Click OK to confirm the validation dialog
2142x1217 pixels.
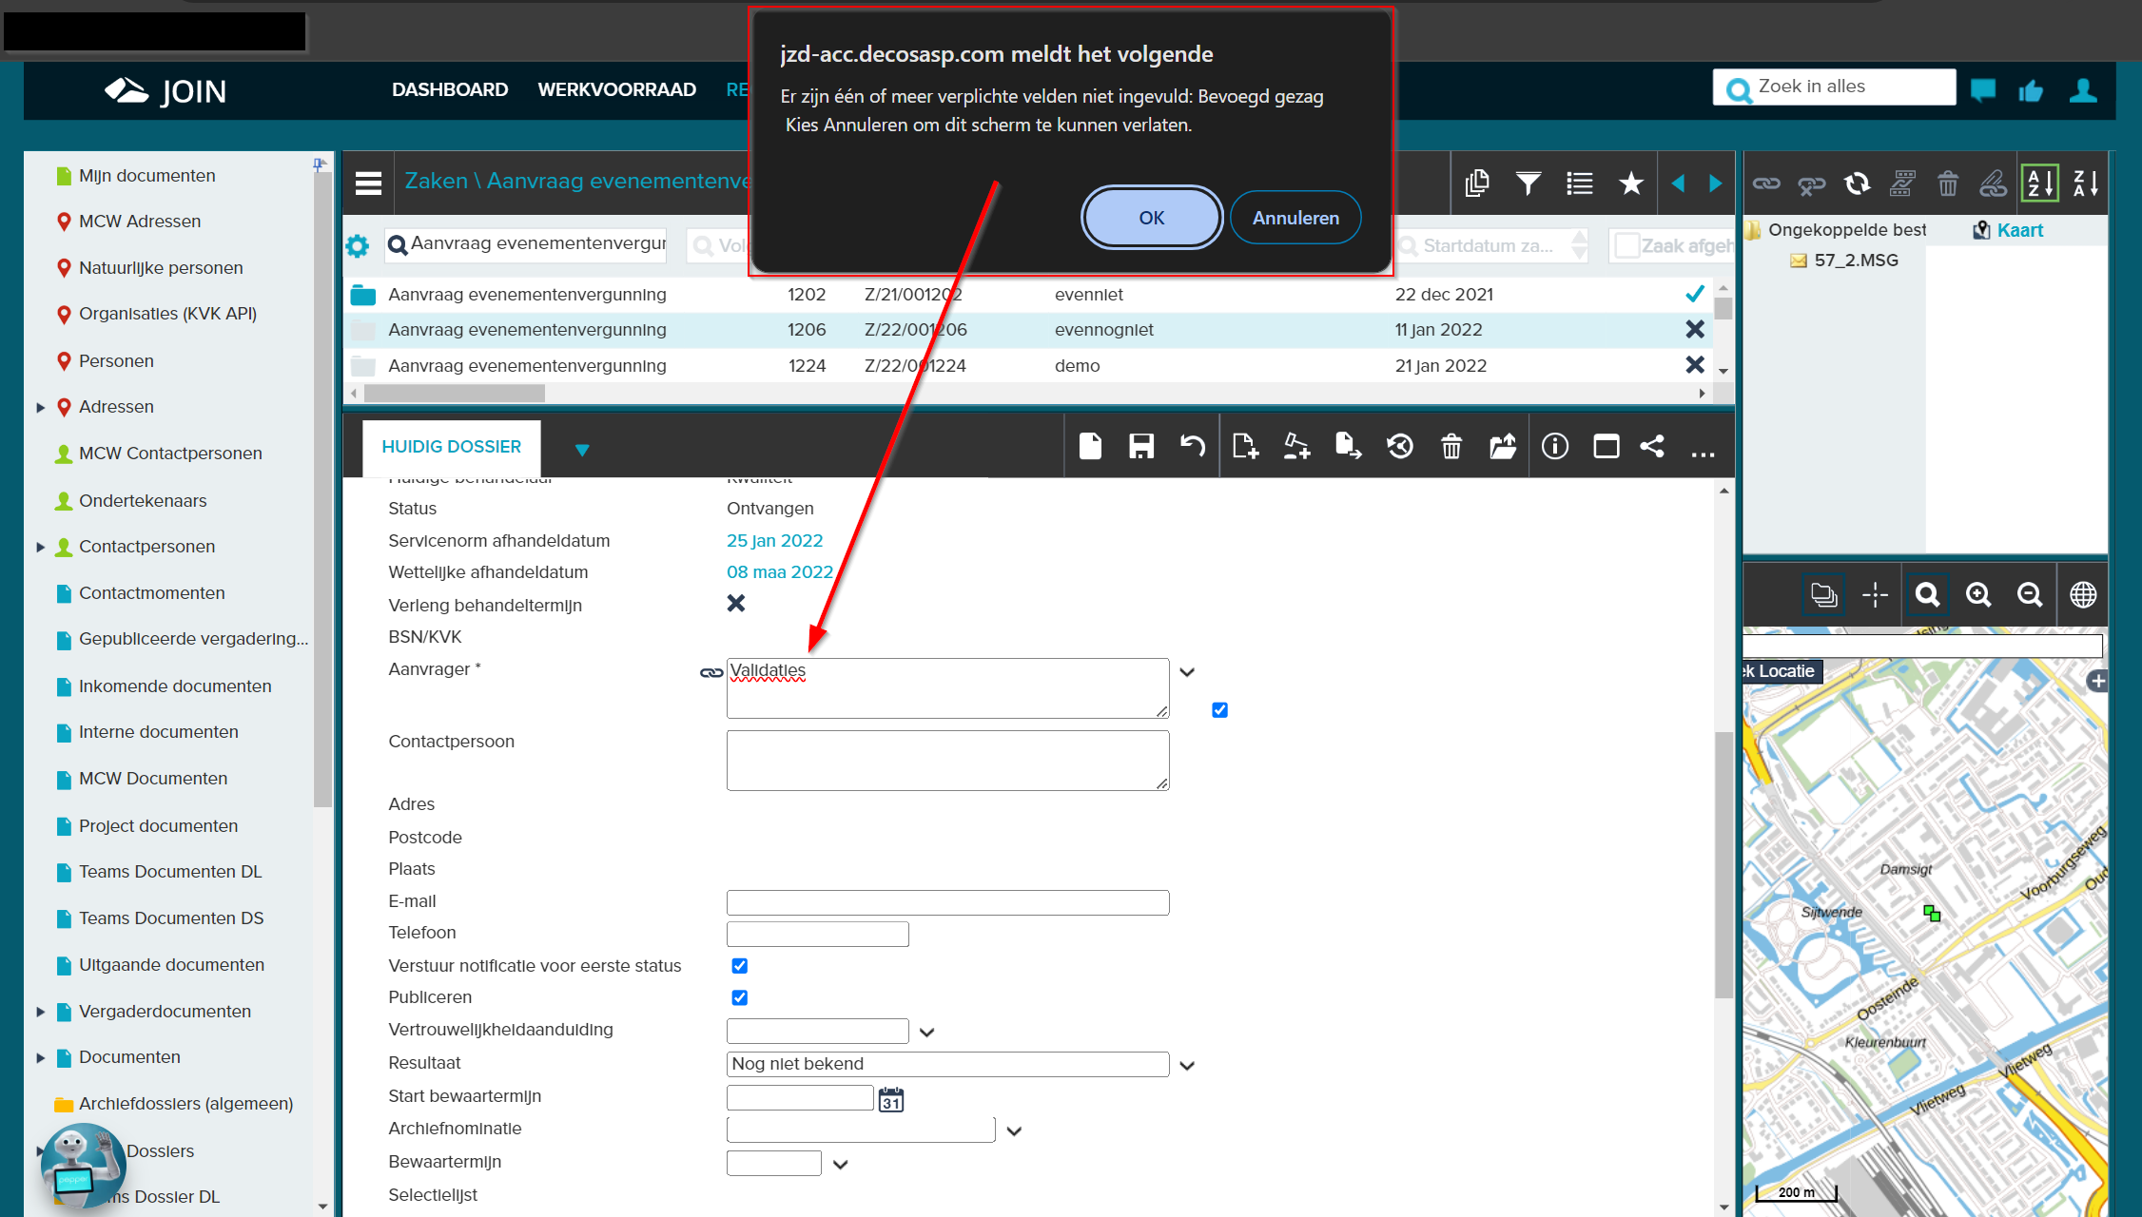(1151, 218)
